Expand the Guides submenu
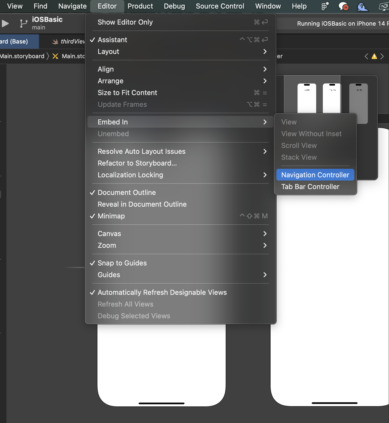The image size is (389, 423). point(181,275)
